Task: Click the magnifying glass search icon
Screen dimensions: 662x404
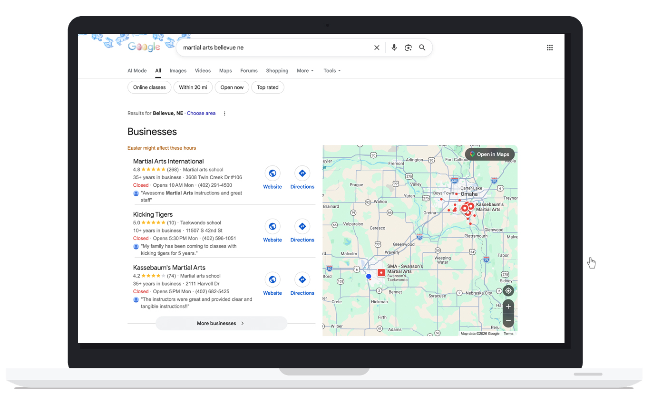Action: click(x=422, y=48)
